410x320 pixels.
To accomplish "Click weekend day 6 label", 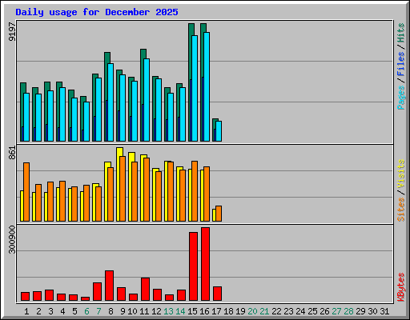I will (86, 311).
